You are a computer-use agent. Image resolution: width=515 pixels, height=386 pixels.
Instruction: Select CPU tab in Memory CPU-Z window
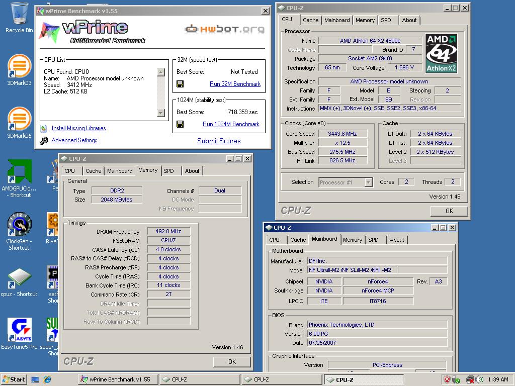pyautogui.click(x=69, y=171)
